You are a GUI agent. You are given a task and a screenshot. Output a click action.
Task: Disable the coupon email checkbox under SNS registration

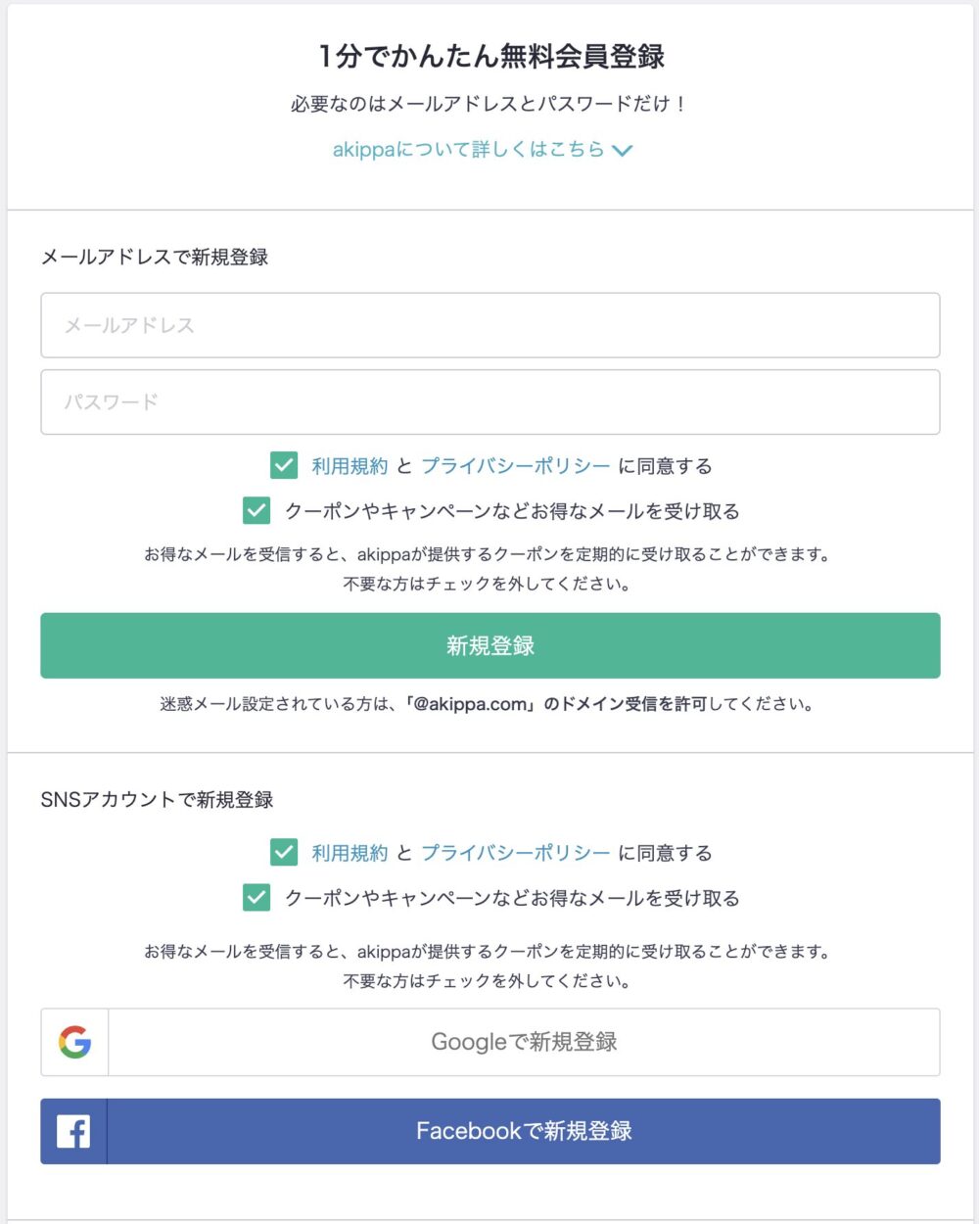(256, 898)
